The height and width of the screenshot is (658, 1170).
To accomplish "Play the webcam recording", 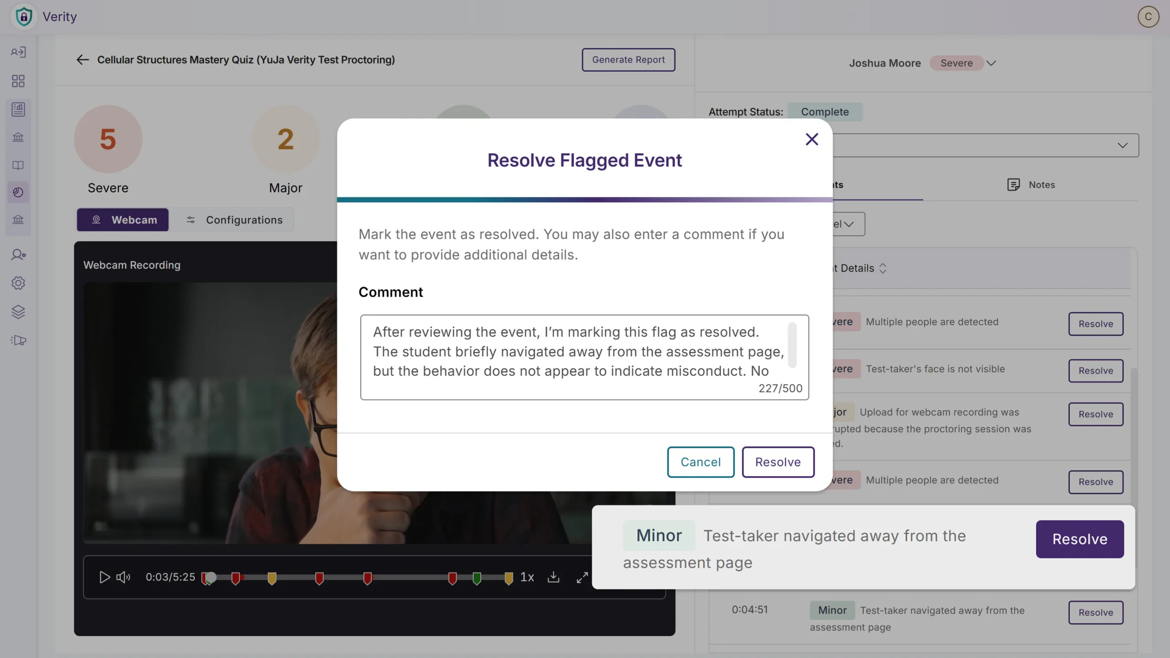I will coord(104,577).
